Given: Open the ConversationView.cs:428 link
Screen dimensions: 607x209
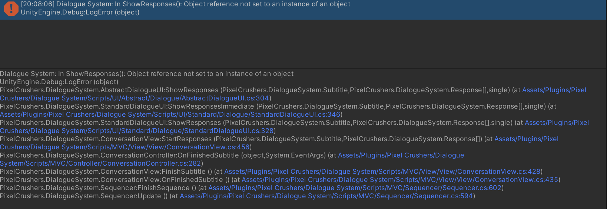Looking at the screenshot, I should (x=382, y=172).
